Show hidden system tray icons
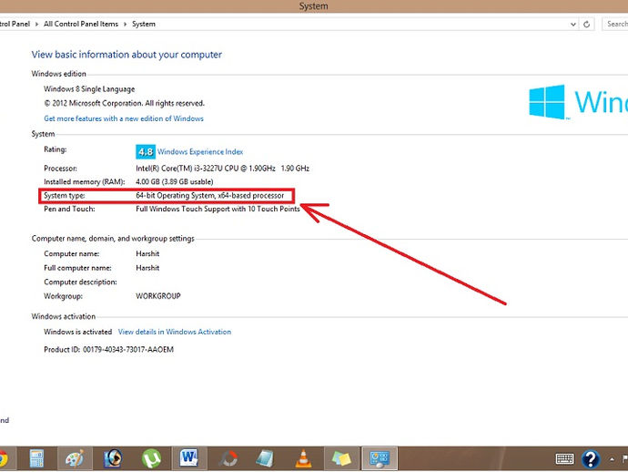This screenshot has height=472, width=628. pyautogui.click(x=612, y=458)
